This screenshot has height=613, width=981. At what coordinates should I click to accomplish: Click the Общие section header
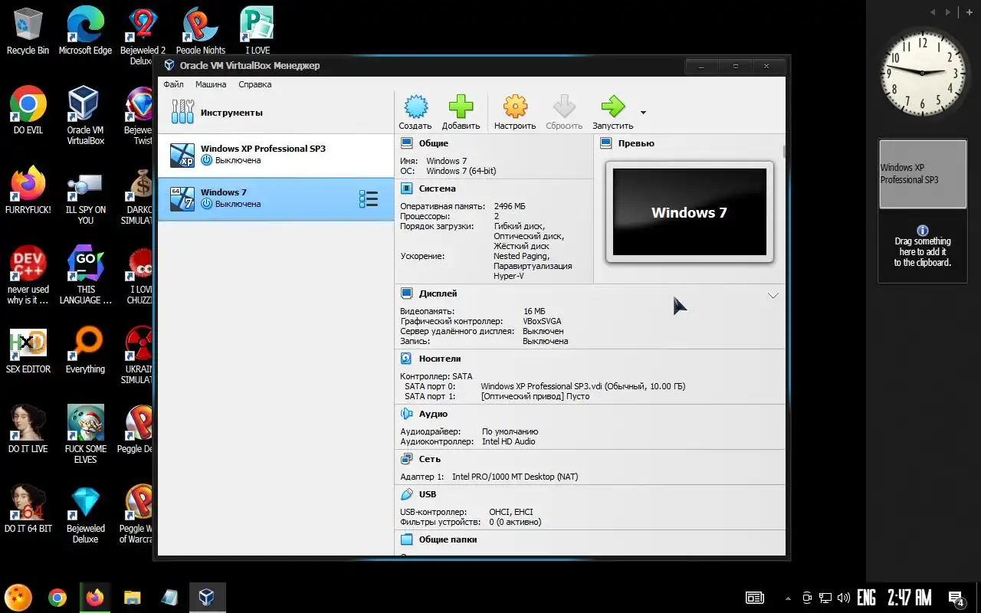[434, 143]
